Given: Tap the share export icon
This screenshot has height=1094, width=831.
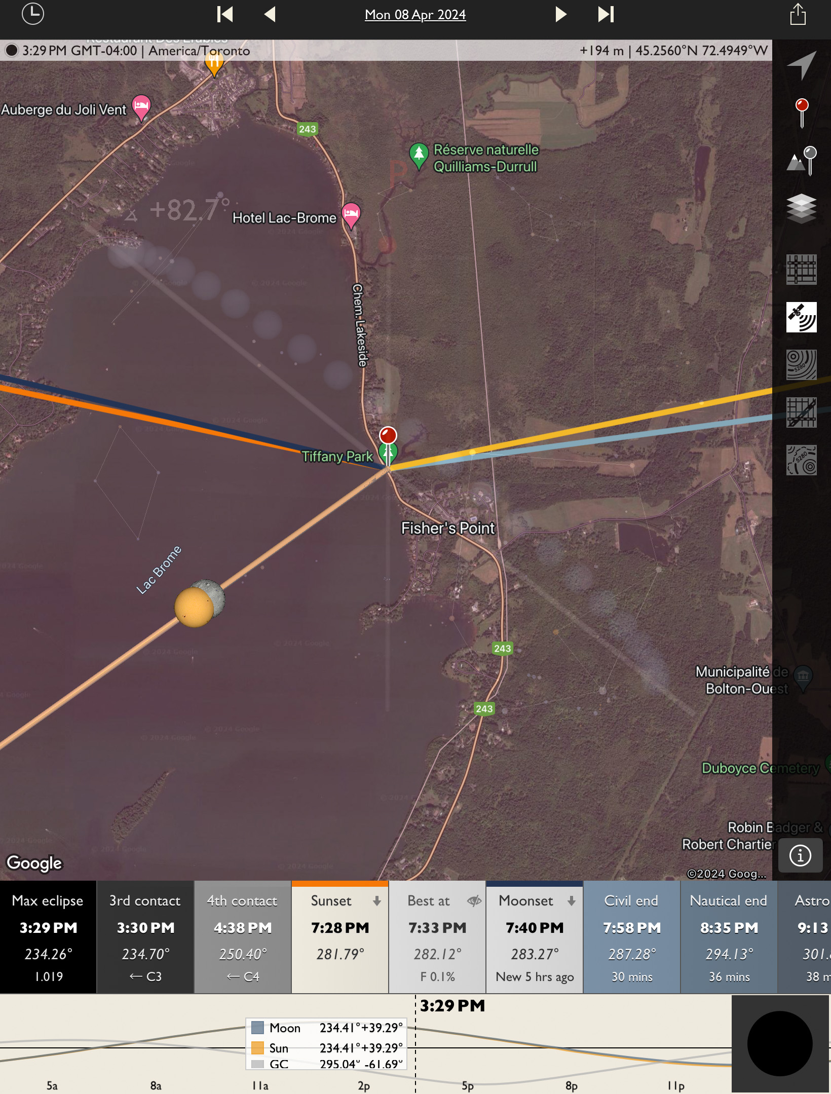Looking at the screenshot, I should pos(798,14).
